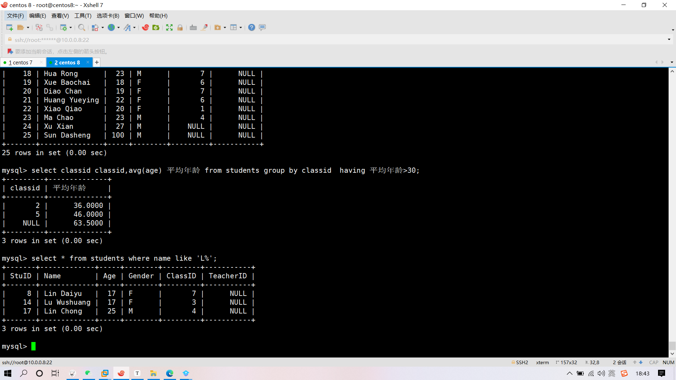Image resolution: width=676 pixels, height=380 pixels.
Task: Close the 2 centos 8 tab
Action: 88,62
